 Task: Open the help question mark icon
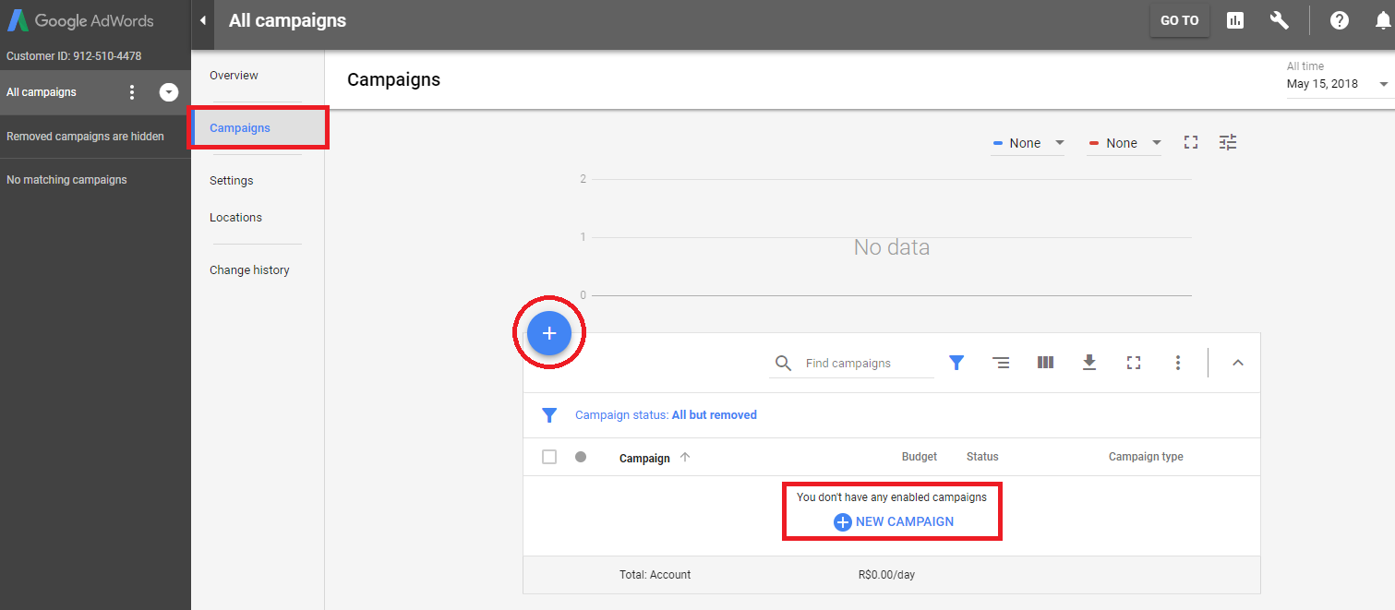(1339, 20)
